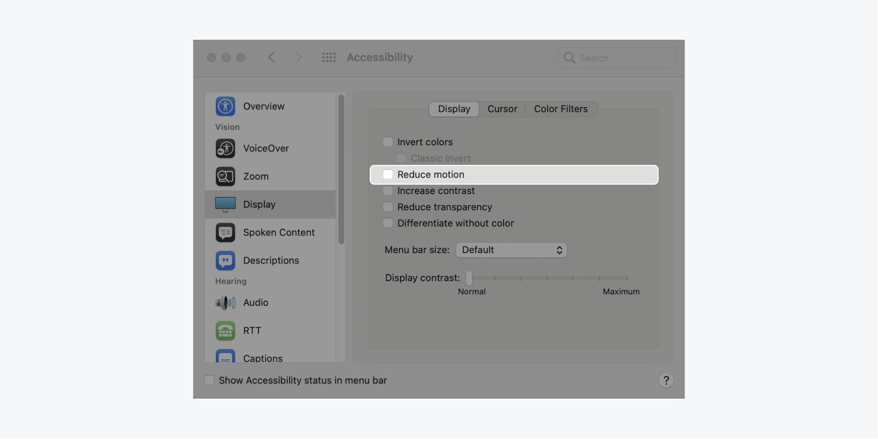
Task: Show all preferences grid icon
Action: [x=329, y=58]
